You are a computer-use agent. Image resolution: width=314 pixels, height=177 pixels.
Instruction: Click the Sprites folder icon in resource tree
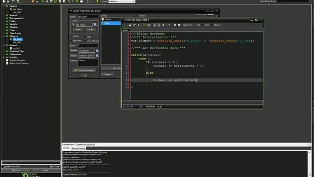[7, 6]
